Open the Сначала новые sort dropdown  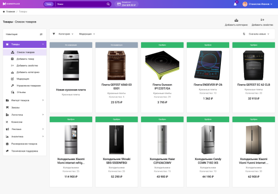[259, 34]
